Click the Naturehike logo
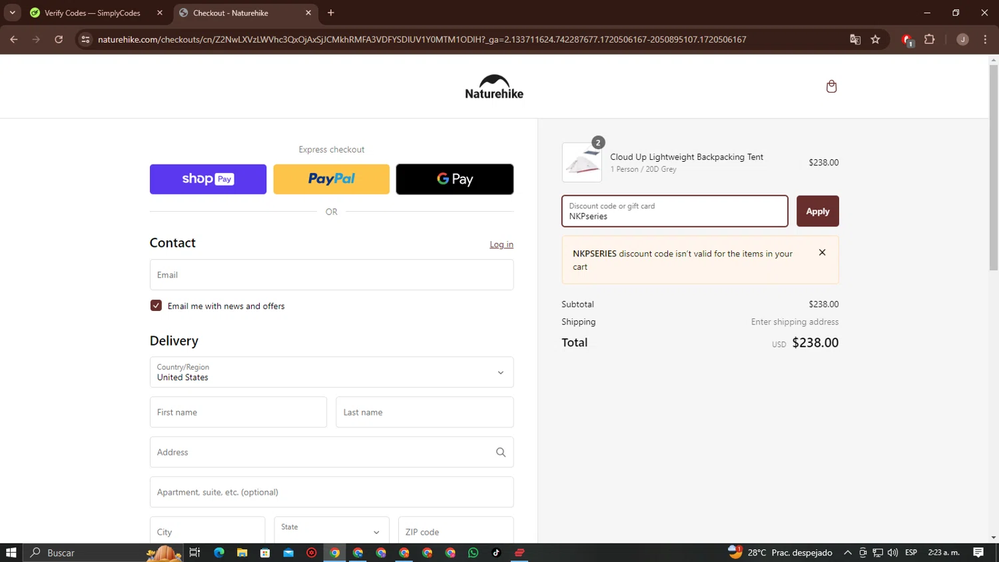The image size is (999, 562). click(x=494, y=87)
